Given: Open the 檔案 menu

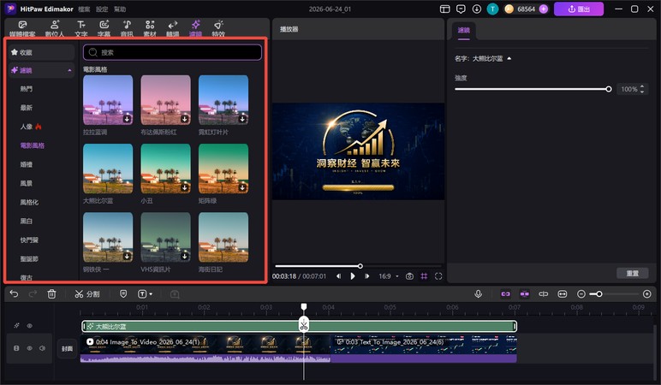Looking at the screenshot, I should [84, 9].
